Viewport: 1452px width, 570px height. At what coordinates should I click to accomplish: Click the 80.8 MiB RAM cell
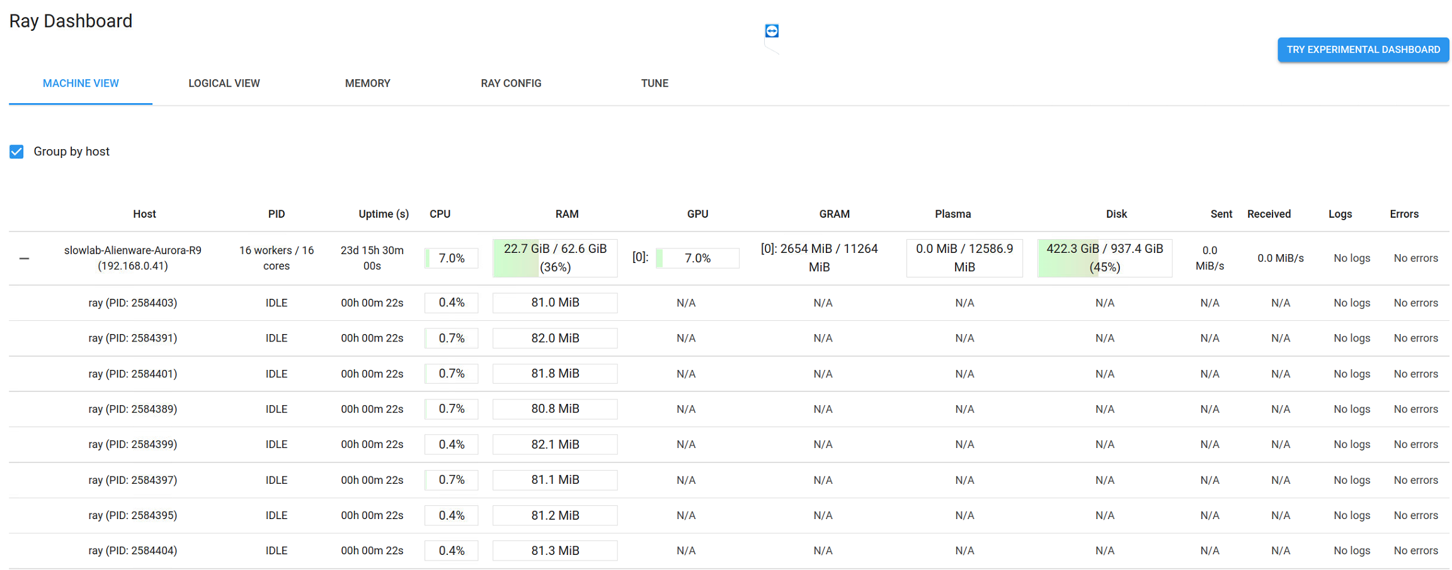(x=555, y=409)
